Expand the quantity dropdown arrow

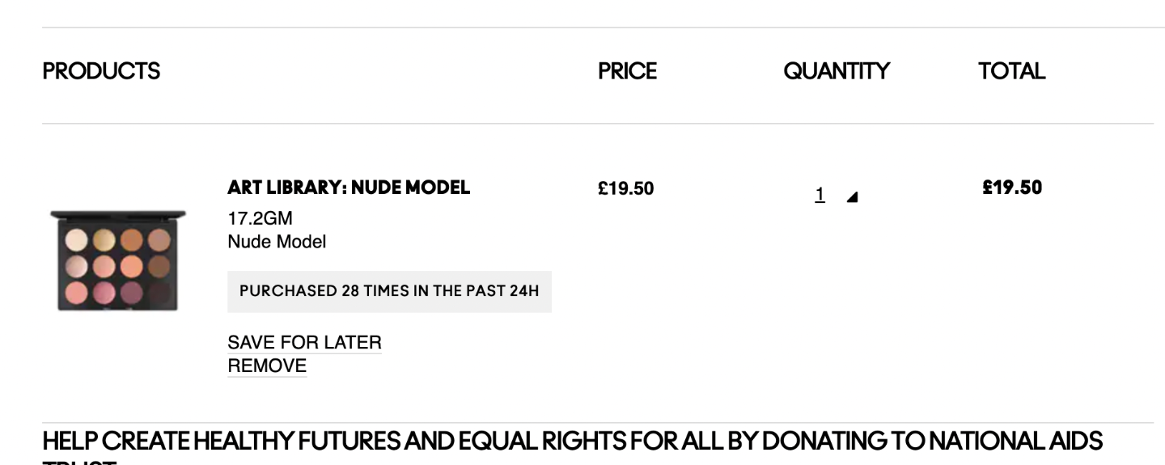click(852, 197)
